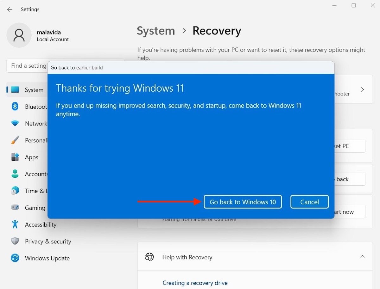380x289 pixels.
Task: Click the Go back to earlier build title
Action: [77, 68]
